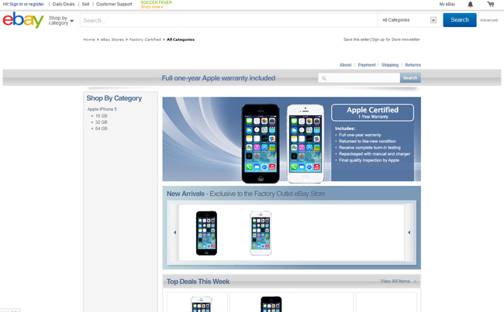The image size is (504, 312).
Task: Click the All Categories breadcrumb text
Action: 181,39
